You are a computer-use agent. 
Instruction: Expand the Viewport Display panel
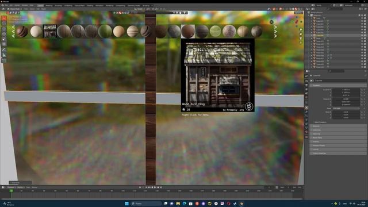click(338, 145)
